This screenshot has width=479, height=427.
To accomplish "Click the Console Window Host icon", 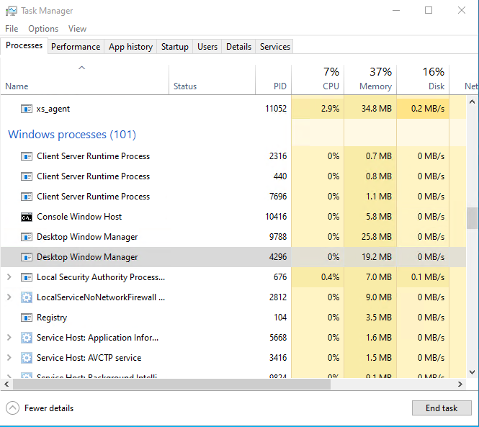I will pos(27,217).
